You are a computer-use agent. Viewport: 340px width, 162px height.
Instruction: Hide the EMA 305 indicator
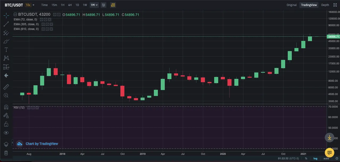(x=43, y=24)
